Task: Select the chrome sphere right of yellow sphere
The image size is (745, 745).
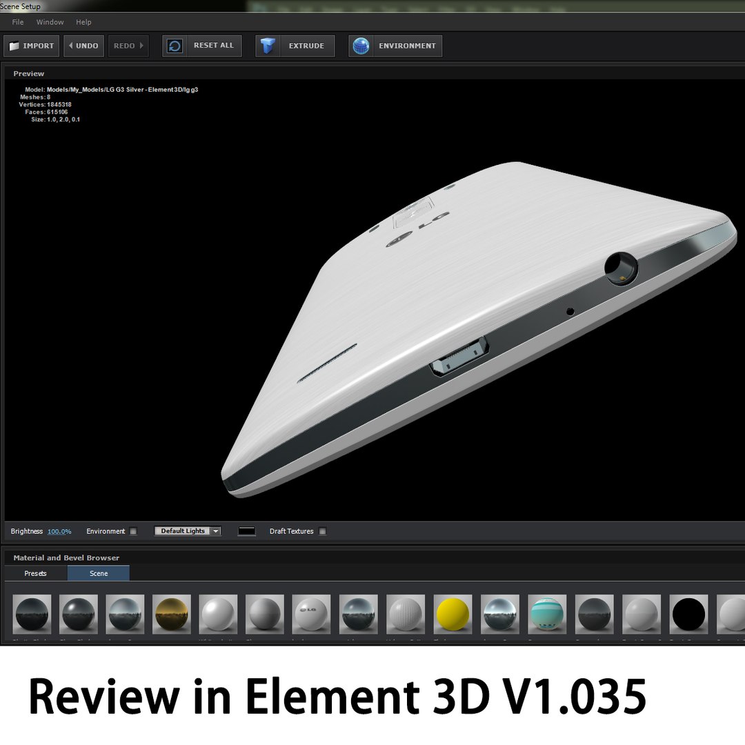Action: click(500, 614)
